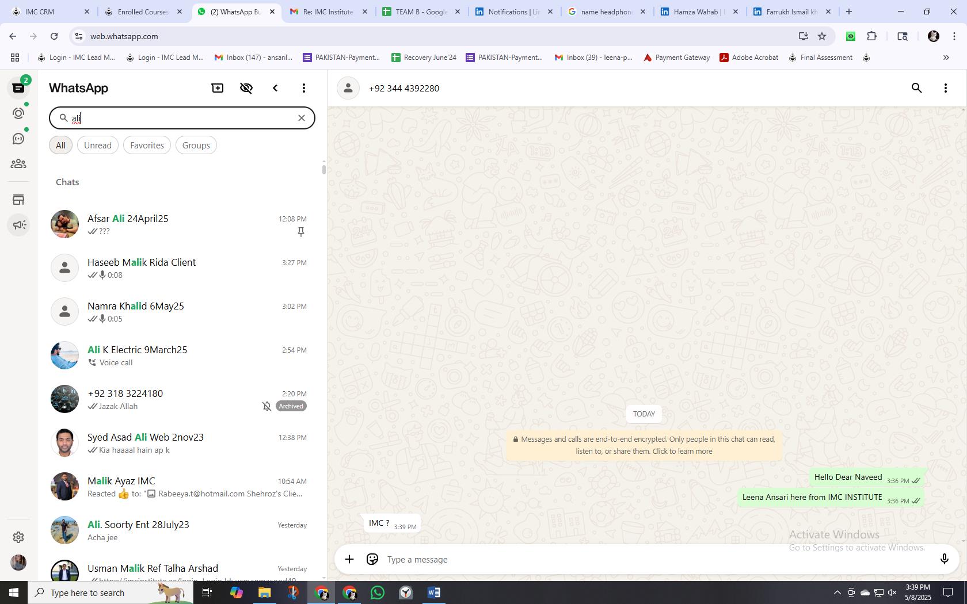Open Syed Asad Ali Web 2nov23 chat

(x=181, y=443)
